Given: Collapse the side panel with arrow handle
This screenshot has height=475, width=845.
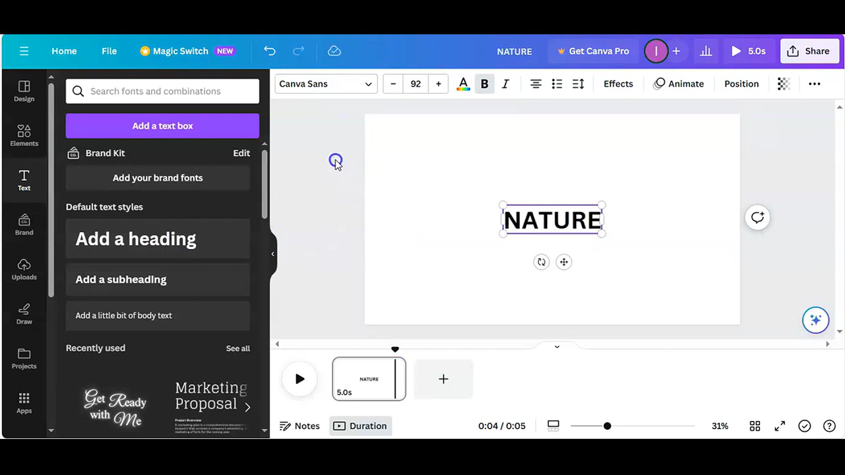Looking at the screenshot, I should click(x=273, y=254).
